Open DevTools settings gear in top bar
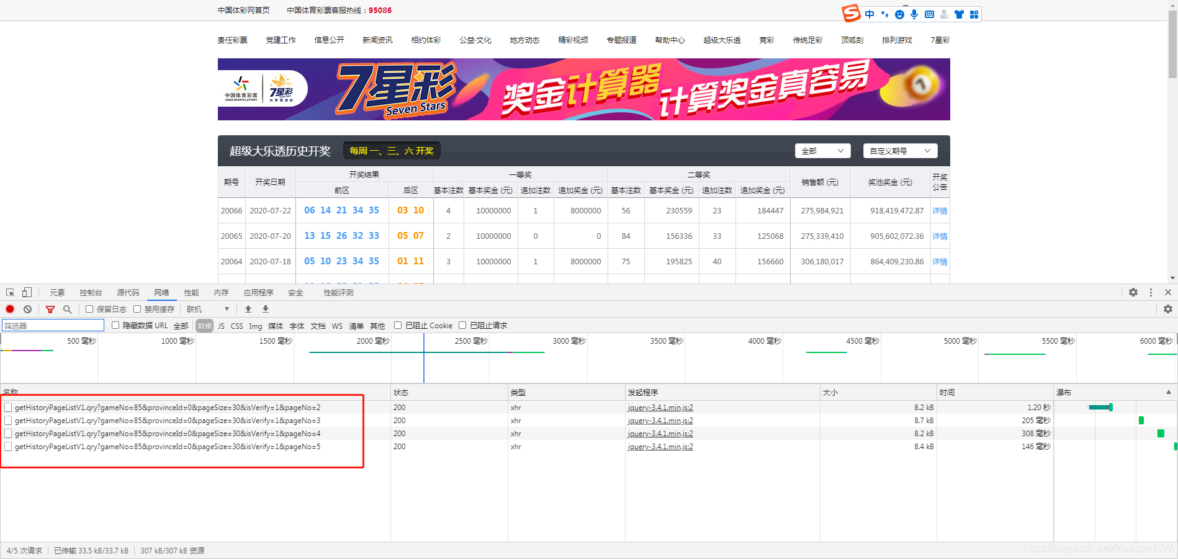The image size is (1178, 559). [1133, 292]
